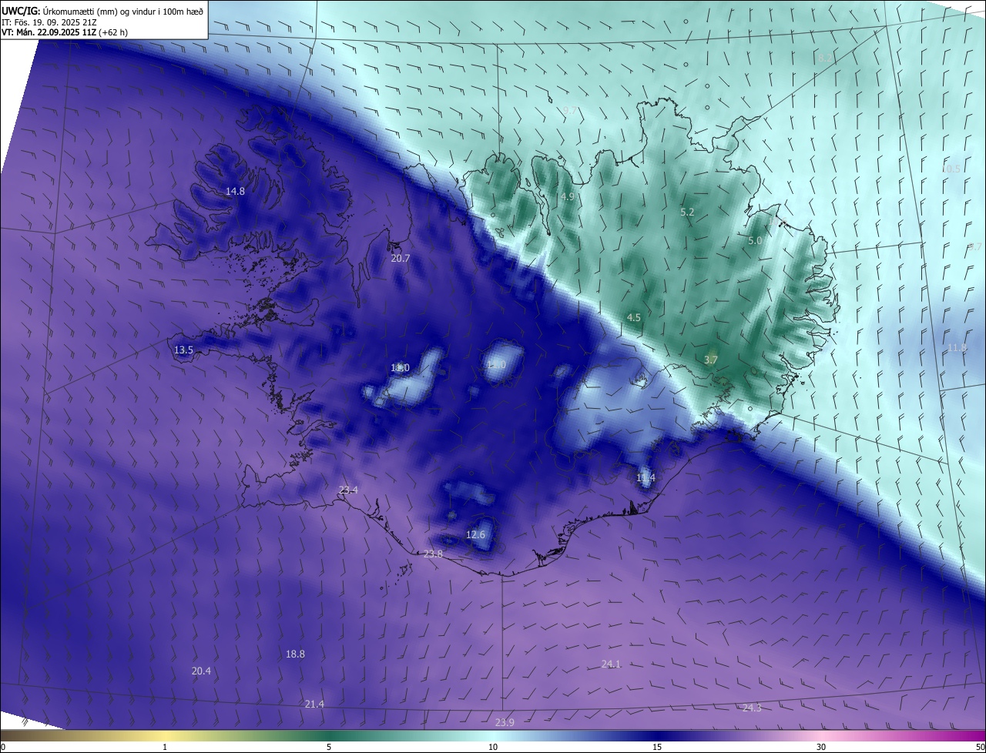Select the 5.0 value in east Iceland

[755, 241]
